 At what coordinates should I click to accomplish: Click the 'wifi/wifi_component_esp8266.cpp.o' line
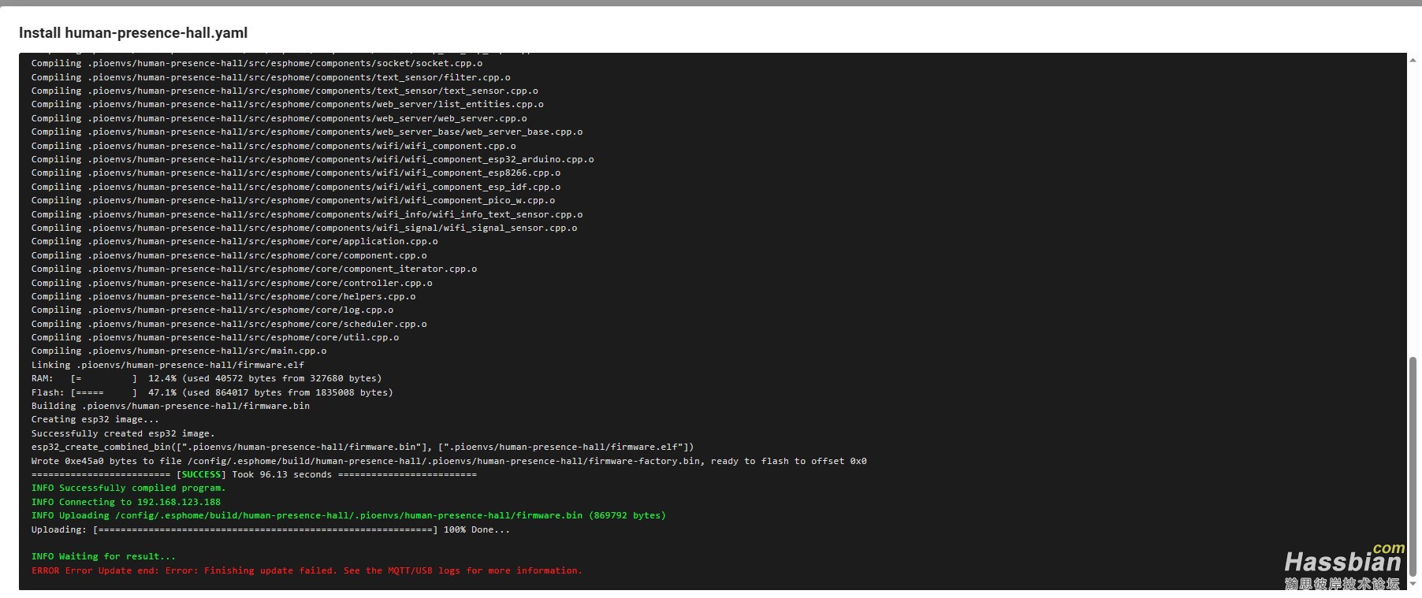click(296, 173)
